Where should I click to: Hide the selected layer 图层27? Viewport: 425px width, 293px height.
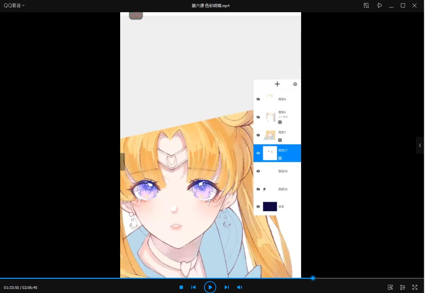pos(258,153)
